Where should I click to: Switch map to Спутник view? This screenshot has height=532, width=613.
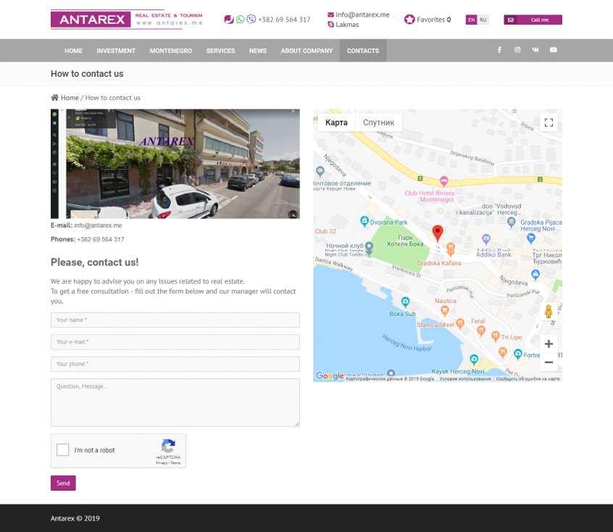[x=378, y=122]
